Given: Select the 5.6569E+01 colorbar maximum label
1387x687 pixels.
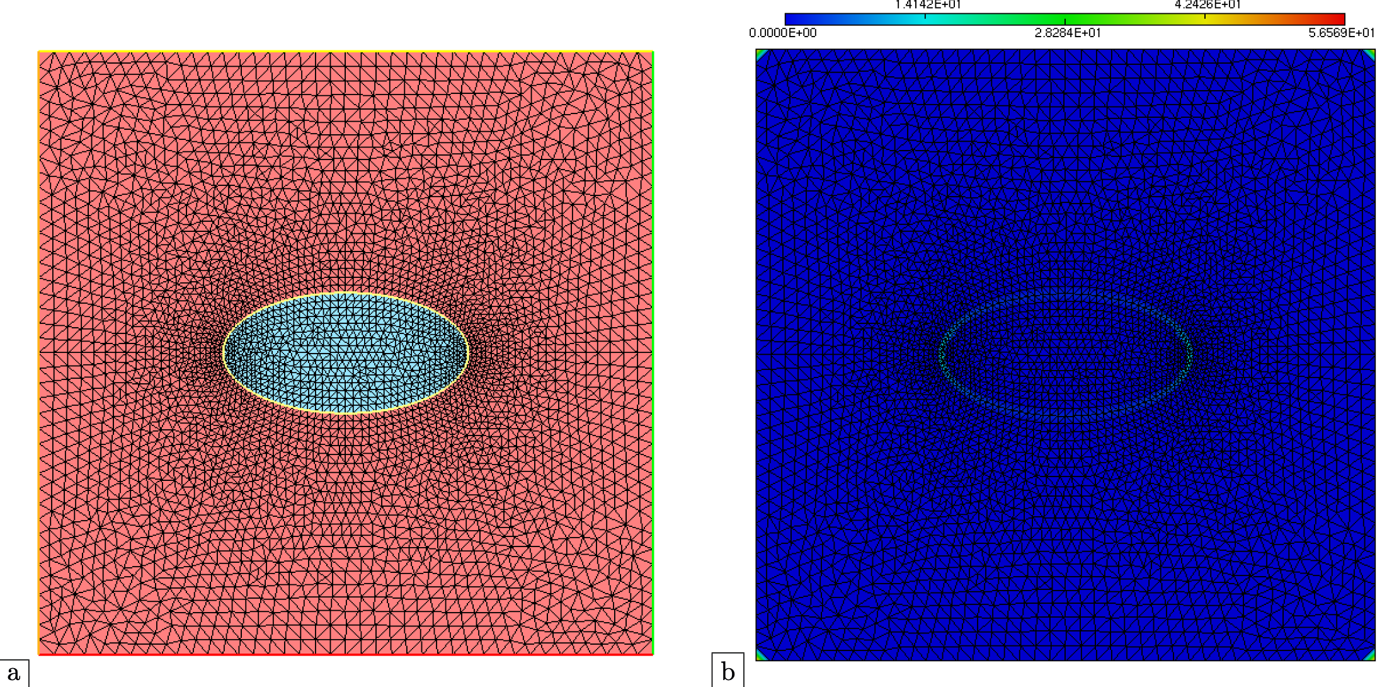Looking at the screenshot, I should (x=1342, y=33).
